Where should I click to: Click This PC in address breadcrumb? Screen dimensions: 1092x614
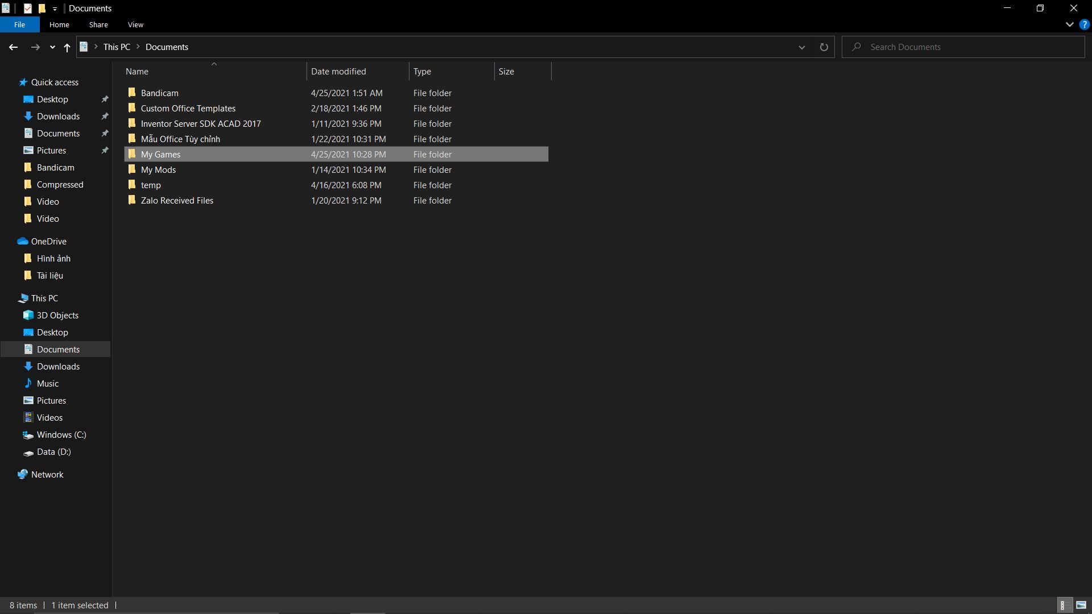117,47
